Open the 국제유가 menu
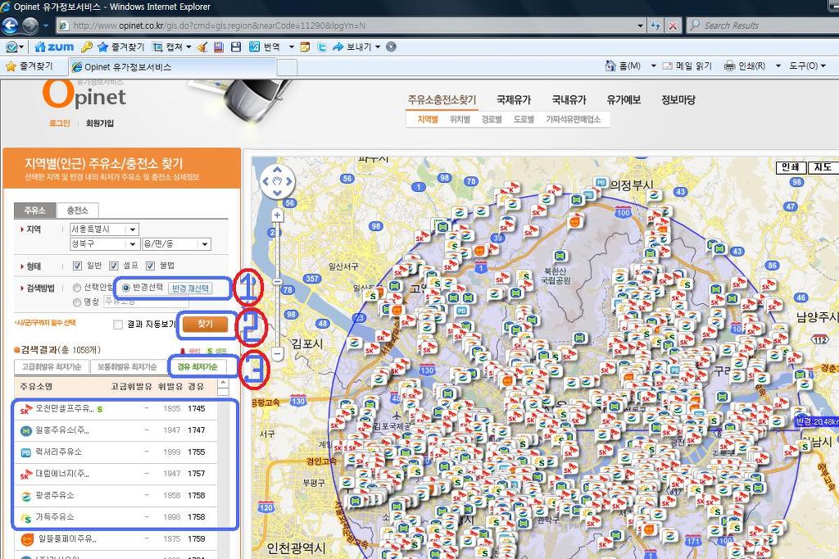This screenshot has height=559, width=839. (x=514, y=100)
